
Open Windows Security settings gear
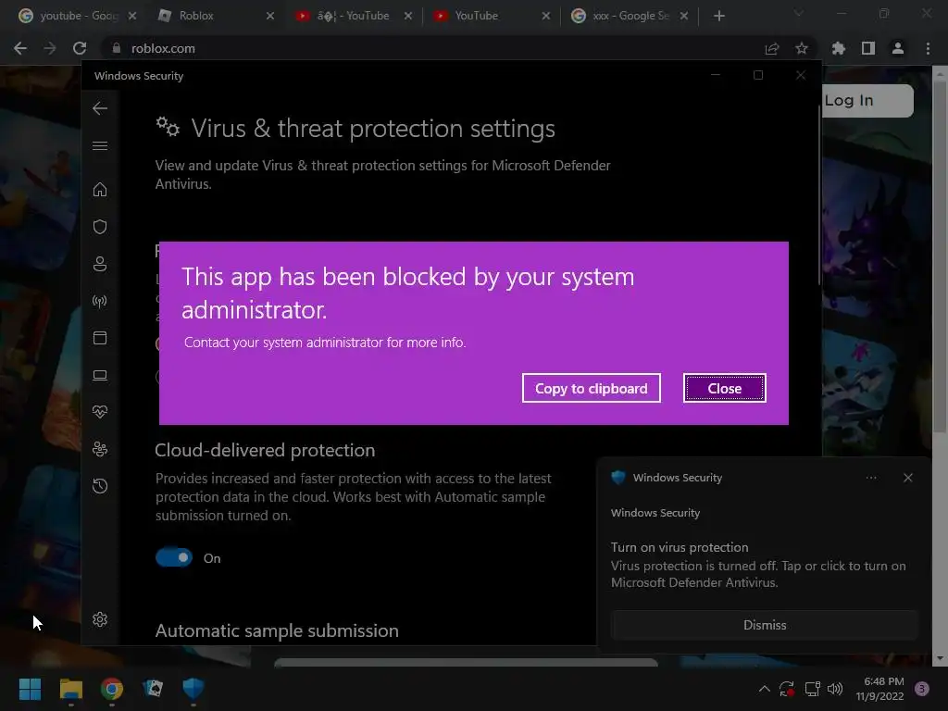click(x=100, y=619)
